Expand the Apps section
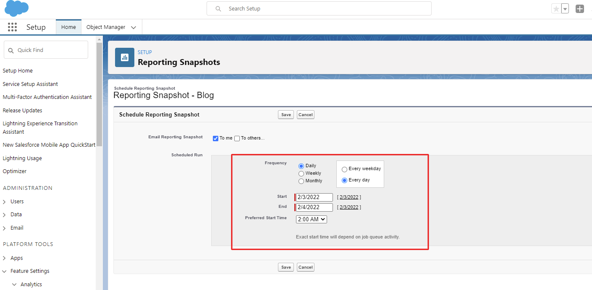Screen dimensions: 592x290 tap(4, 258)
